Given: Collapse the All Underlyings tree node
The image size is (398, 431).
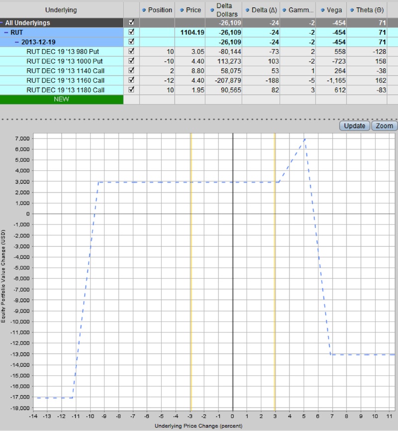Looking at the screenshot, I should 1,23.
